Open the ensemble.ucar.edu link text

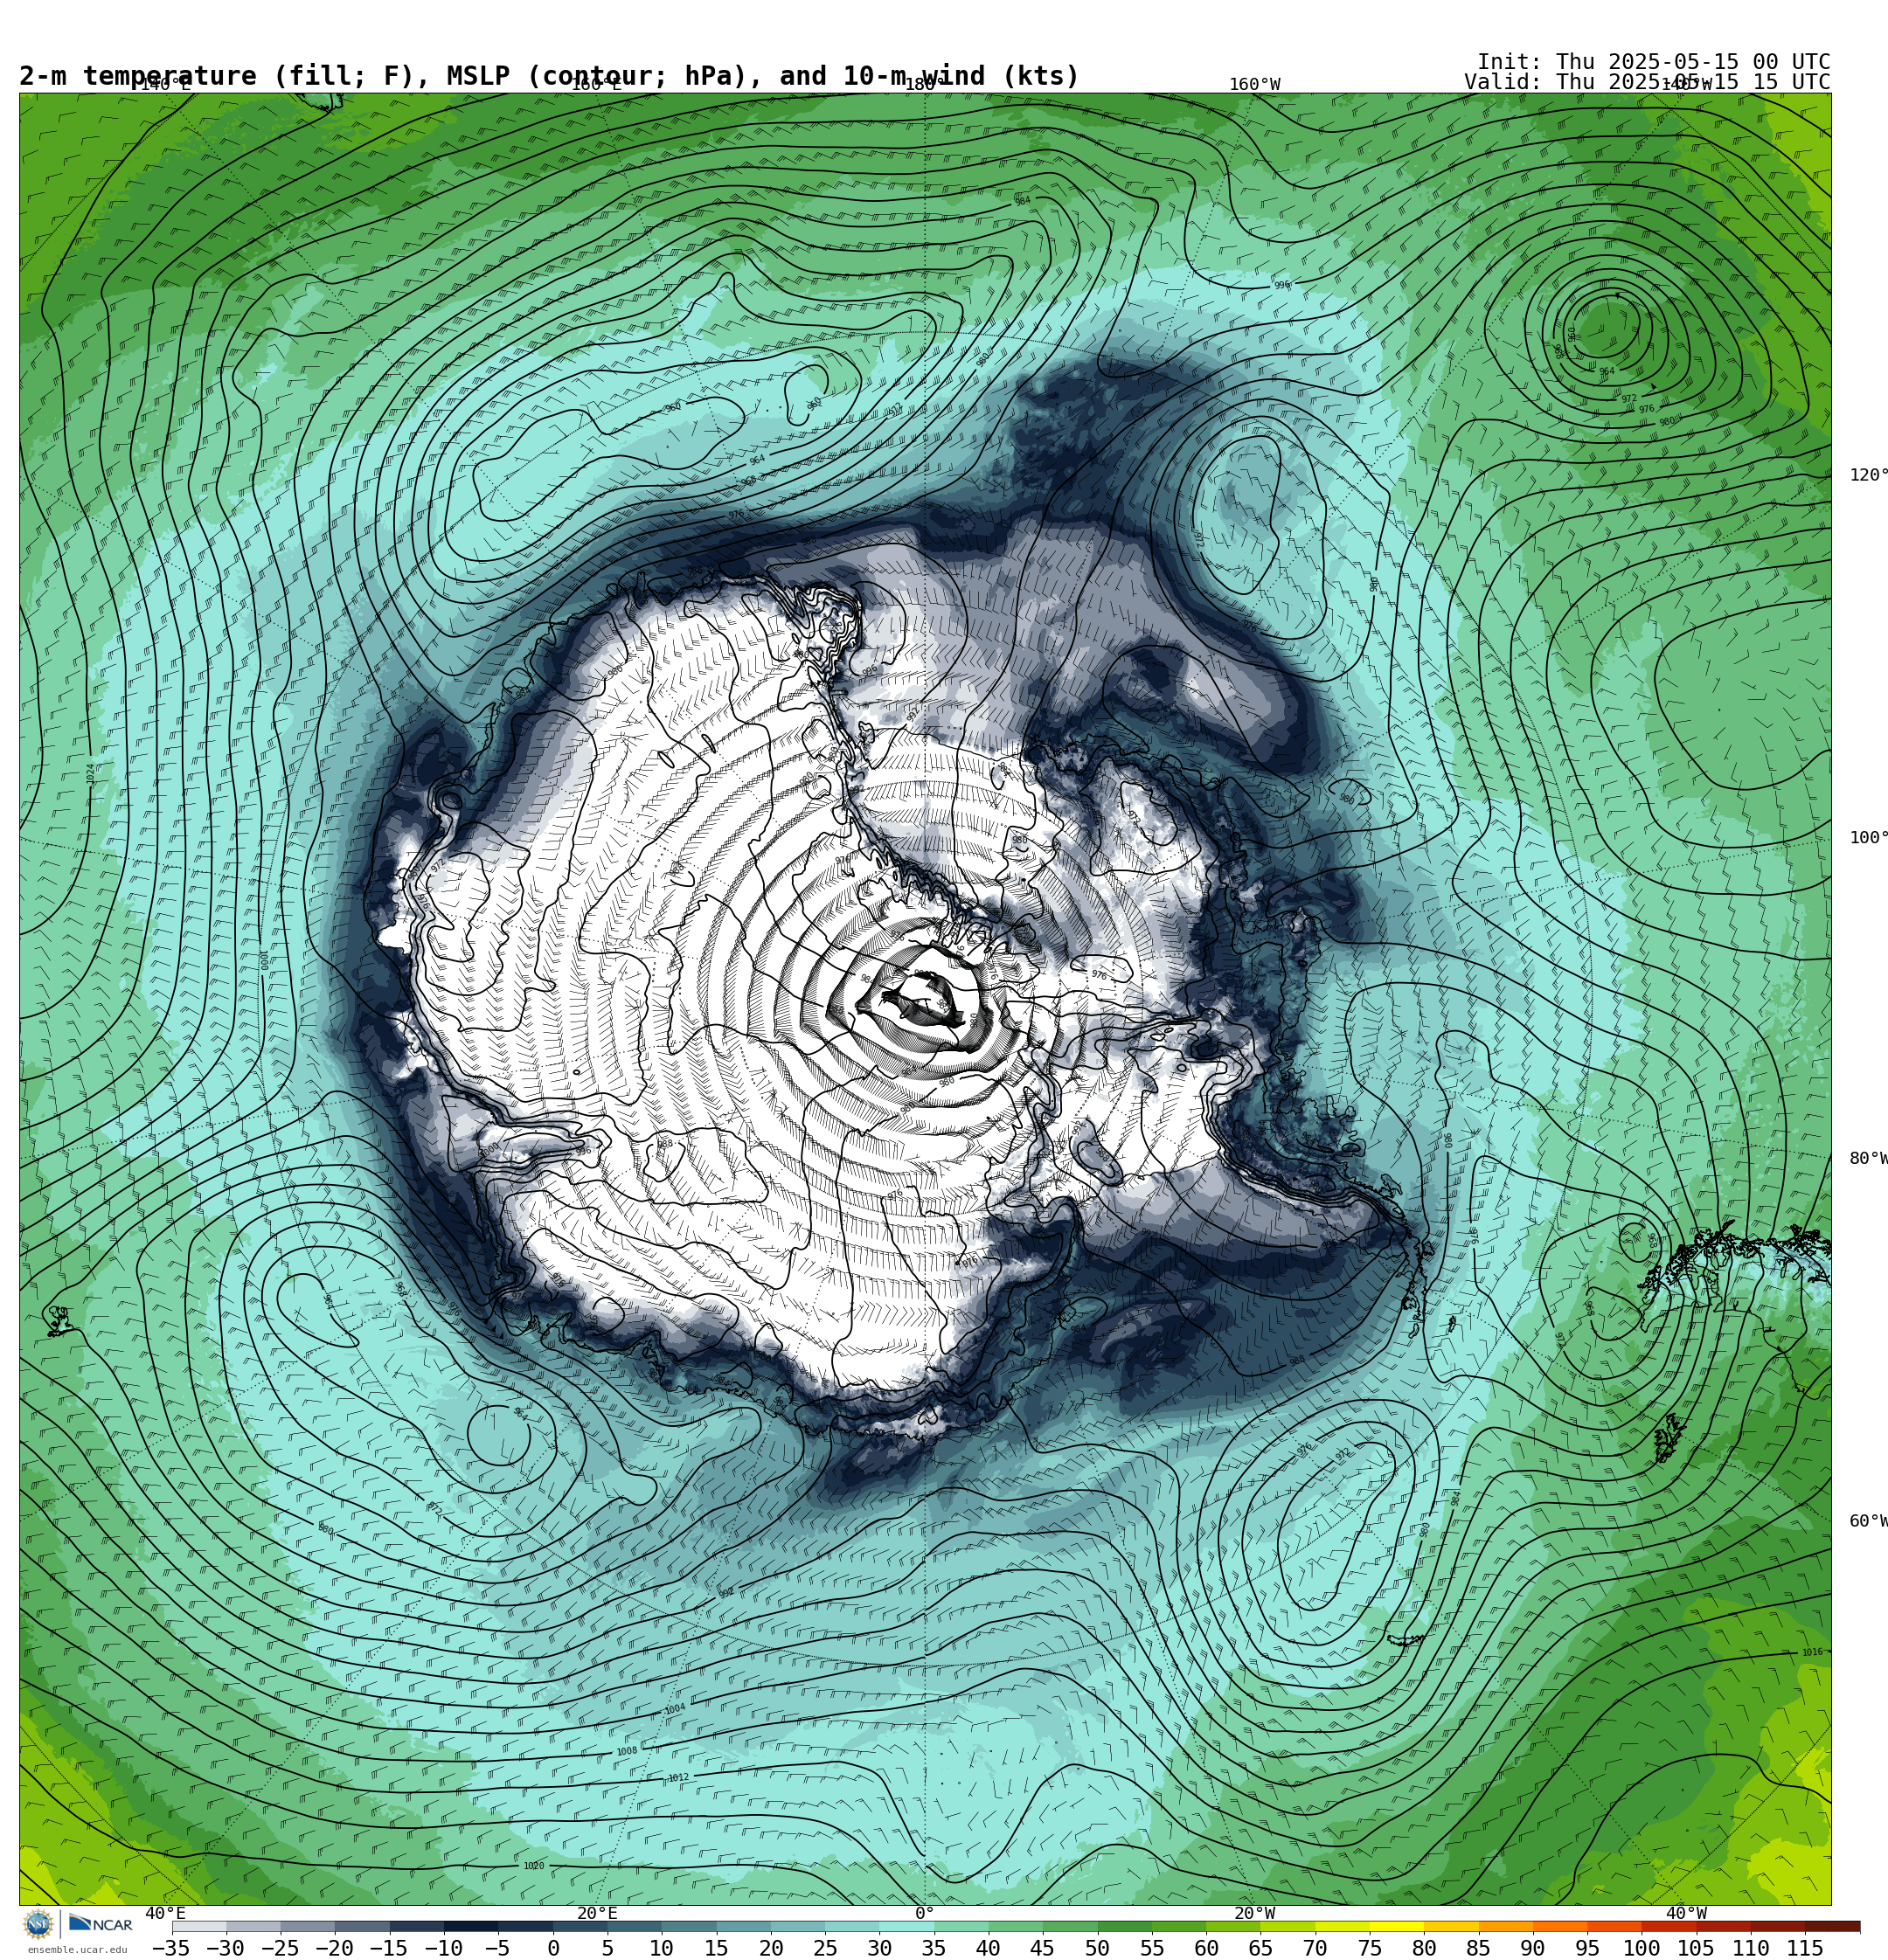(x=77, y=1950)
